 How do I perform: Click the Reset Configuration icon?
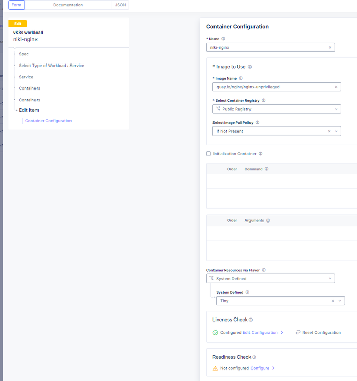pos(298,333)
